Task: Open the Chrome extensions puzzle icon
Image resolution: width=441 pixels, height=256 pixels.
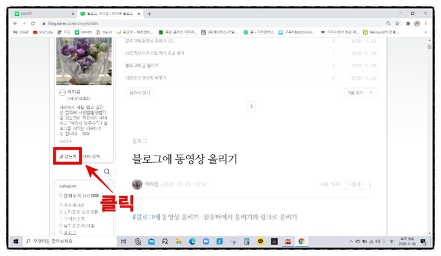Action: click(408, 23)
